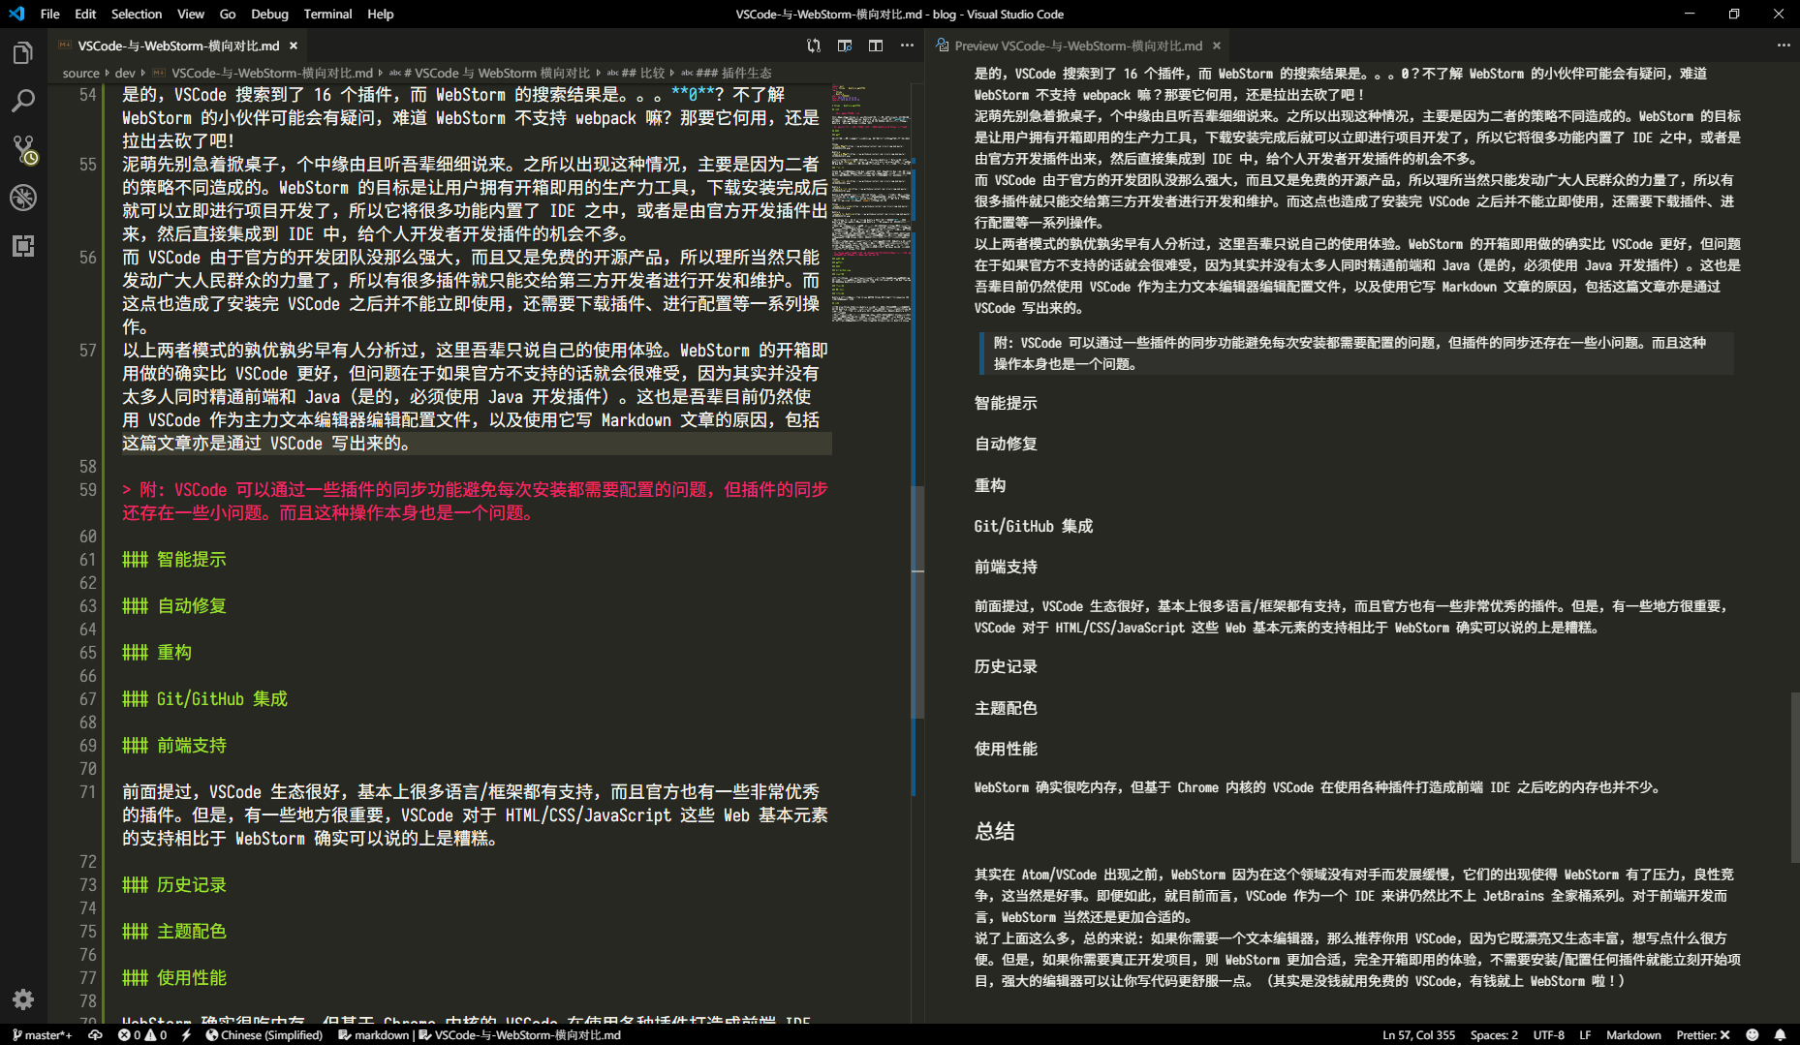Viewport: 1800px width, 1045px height.
Task: Click the Prettier status indicator
Action: pyautogui.click(x=1703, y=1034)
